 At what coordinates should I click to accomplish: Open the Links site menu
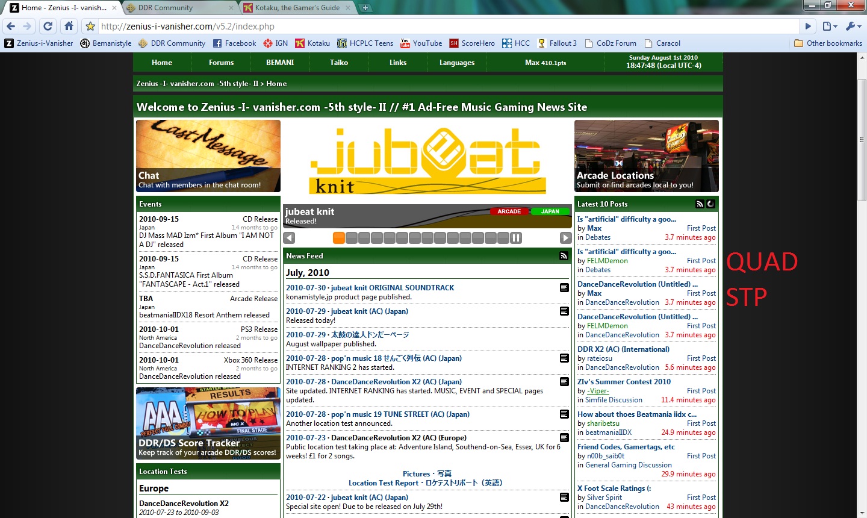[x=398, y=63]
